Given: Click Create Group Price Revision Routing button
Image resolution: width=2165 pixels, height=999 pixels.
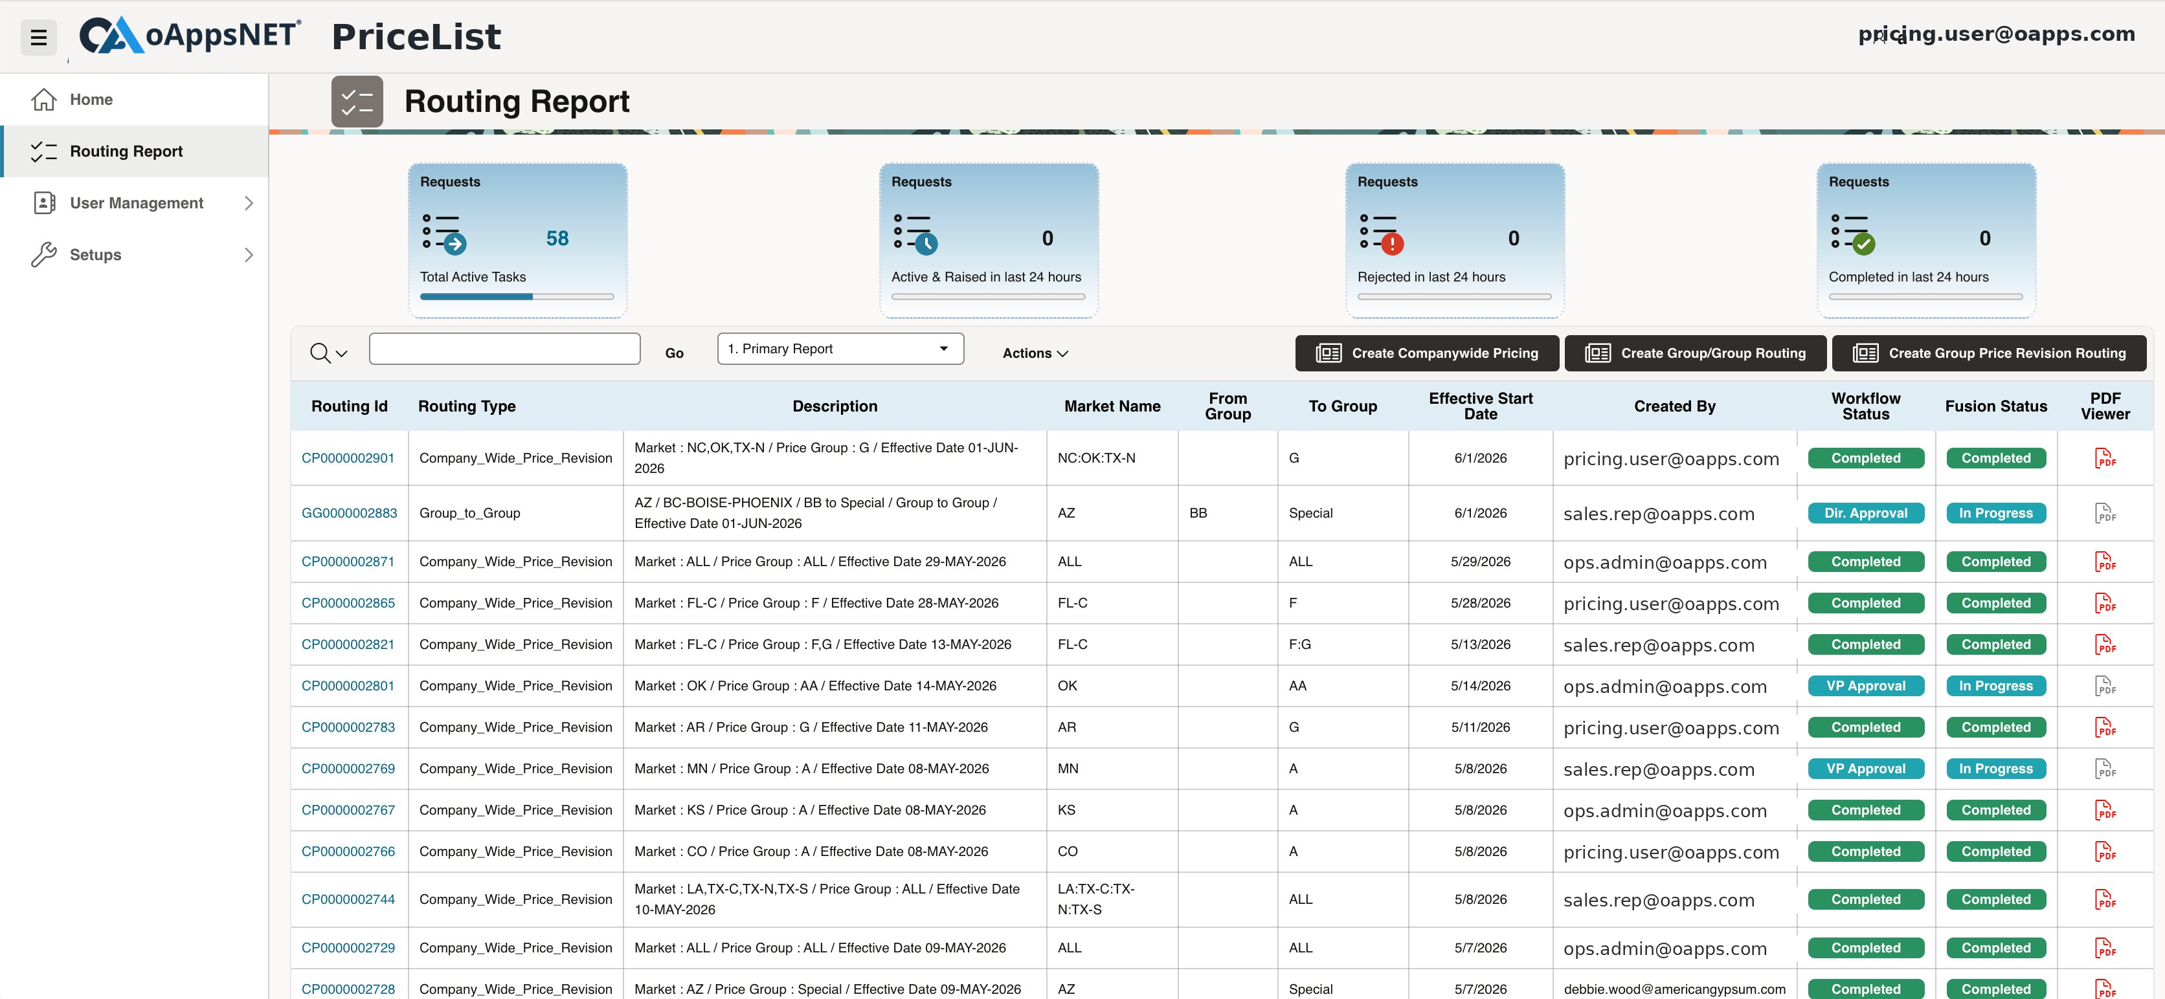Looking at the screenshot, I should (x=1988, y=353).
